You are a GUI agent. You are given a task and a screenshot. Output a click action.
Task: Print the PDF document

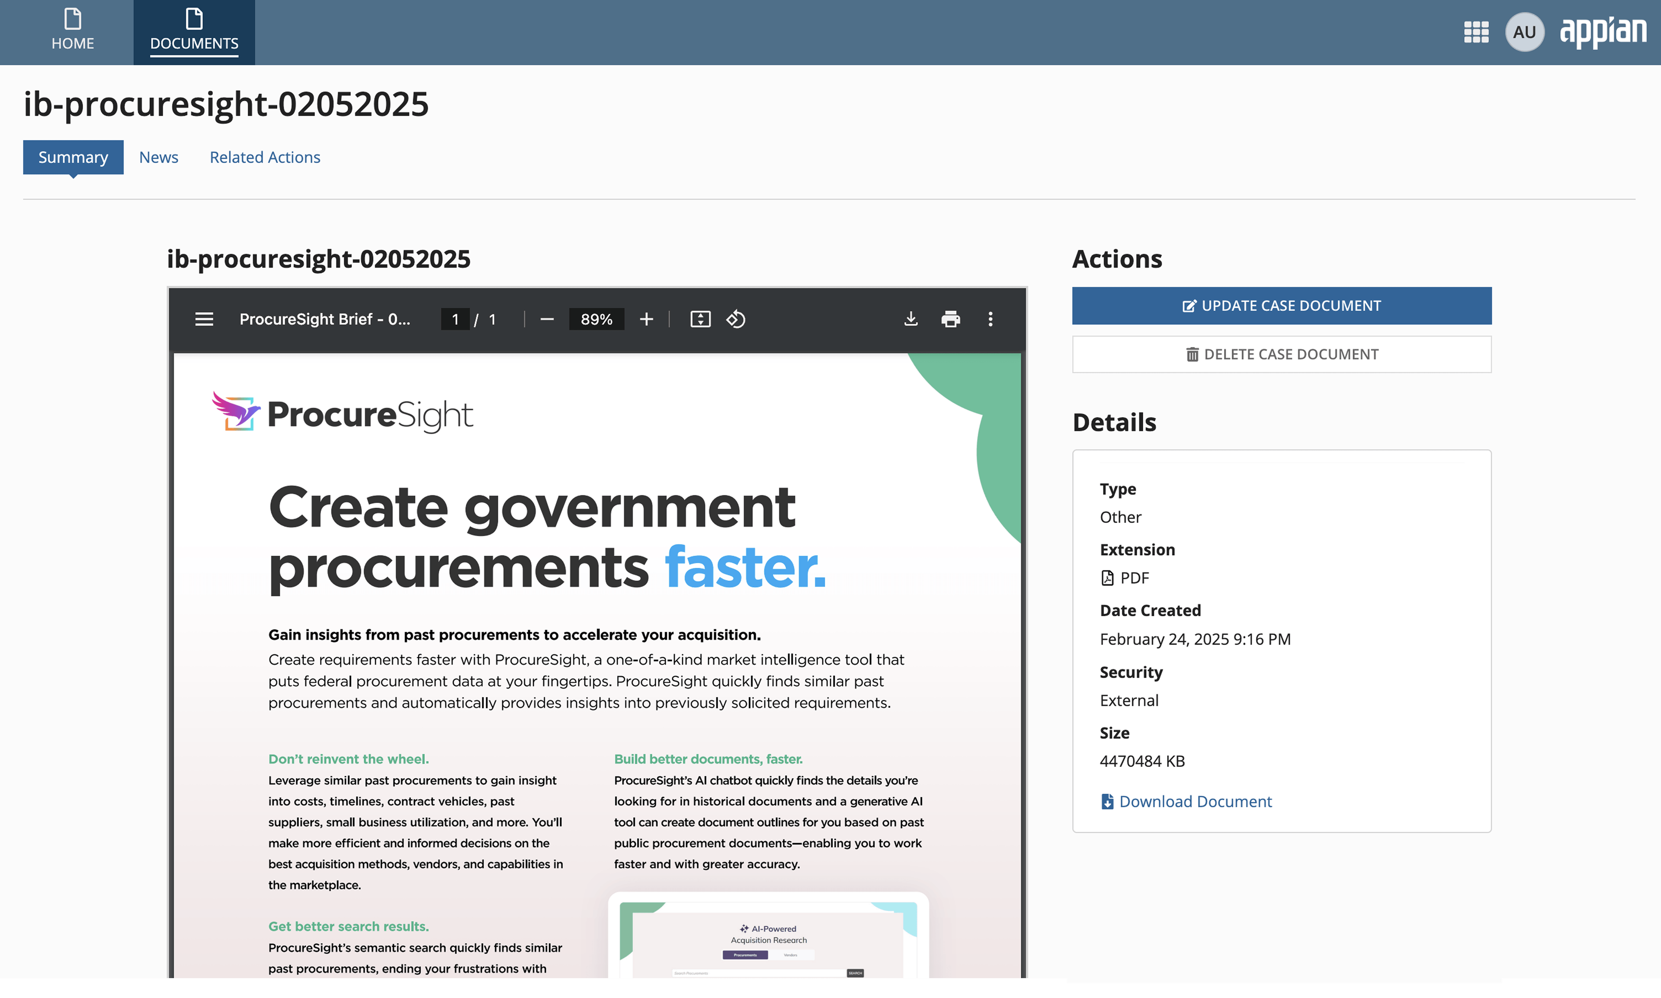(950, 319)
